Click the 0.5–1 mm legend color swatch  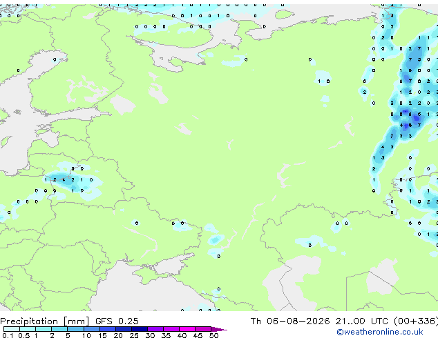click(28, 329)
